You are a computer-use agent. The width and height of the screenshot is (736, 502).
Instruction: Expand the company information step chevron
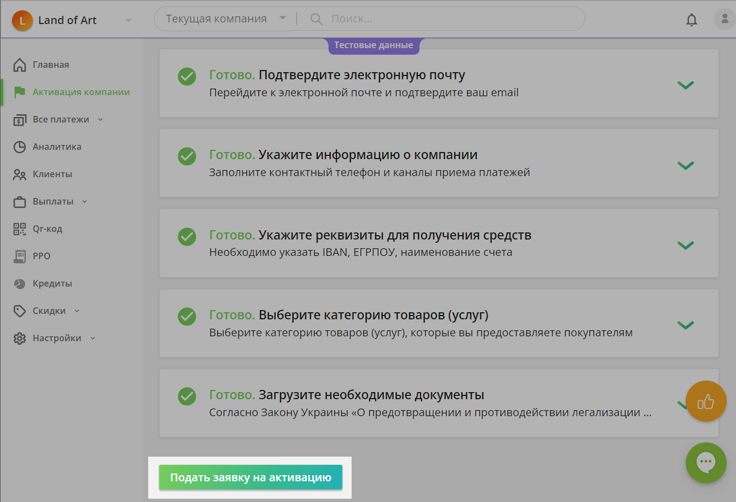click(685, 165)
